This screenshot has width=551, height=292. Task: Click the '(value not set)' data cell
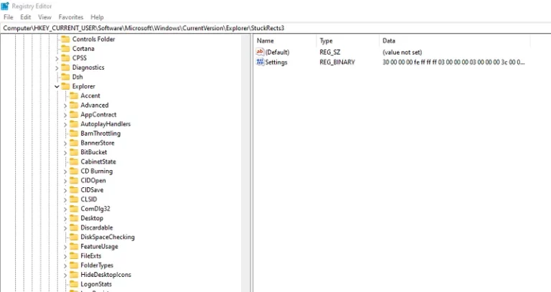point(402,52)
